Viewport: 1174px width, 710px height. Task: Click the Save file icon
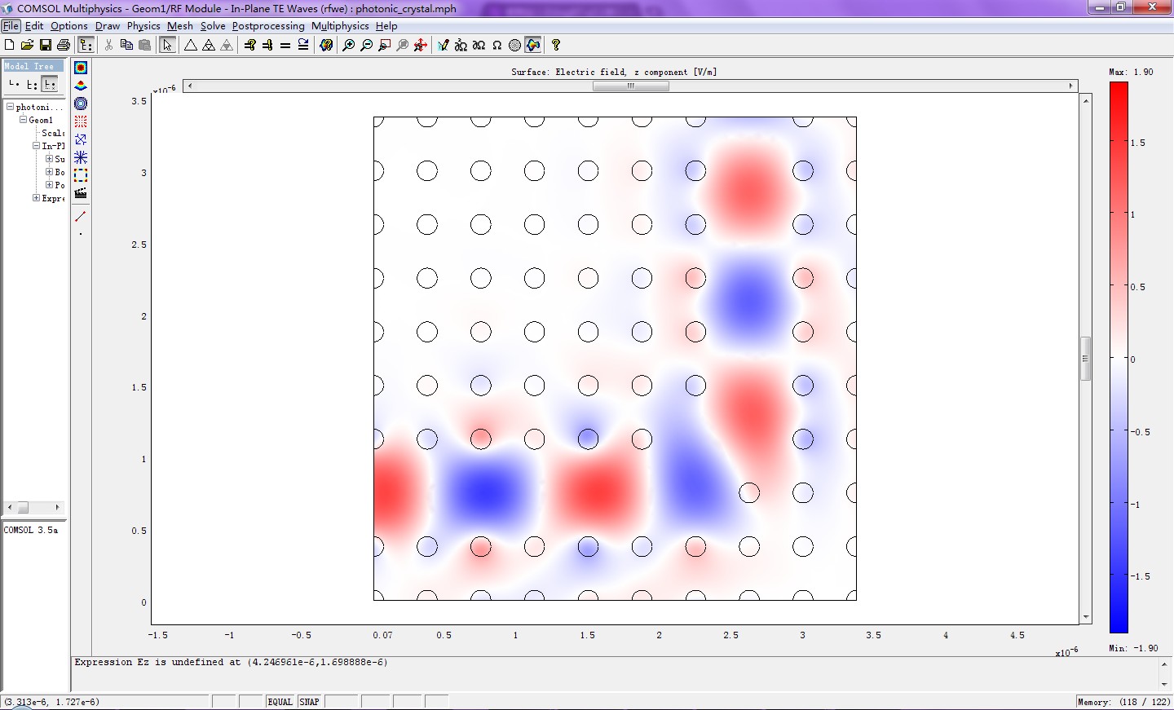click(46, 46)
